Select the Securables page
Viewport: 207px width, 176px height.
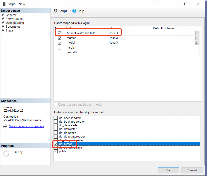(x=13, y=27)
